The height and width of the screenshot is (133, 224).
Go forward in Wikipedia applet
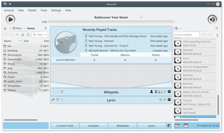pos(58,91)
